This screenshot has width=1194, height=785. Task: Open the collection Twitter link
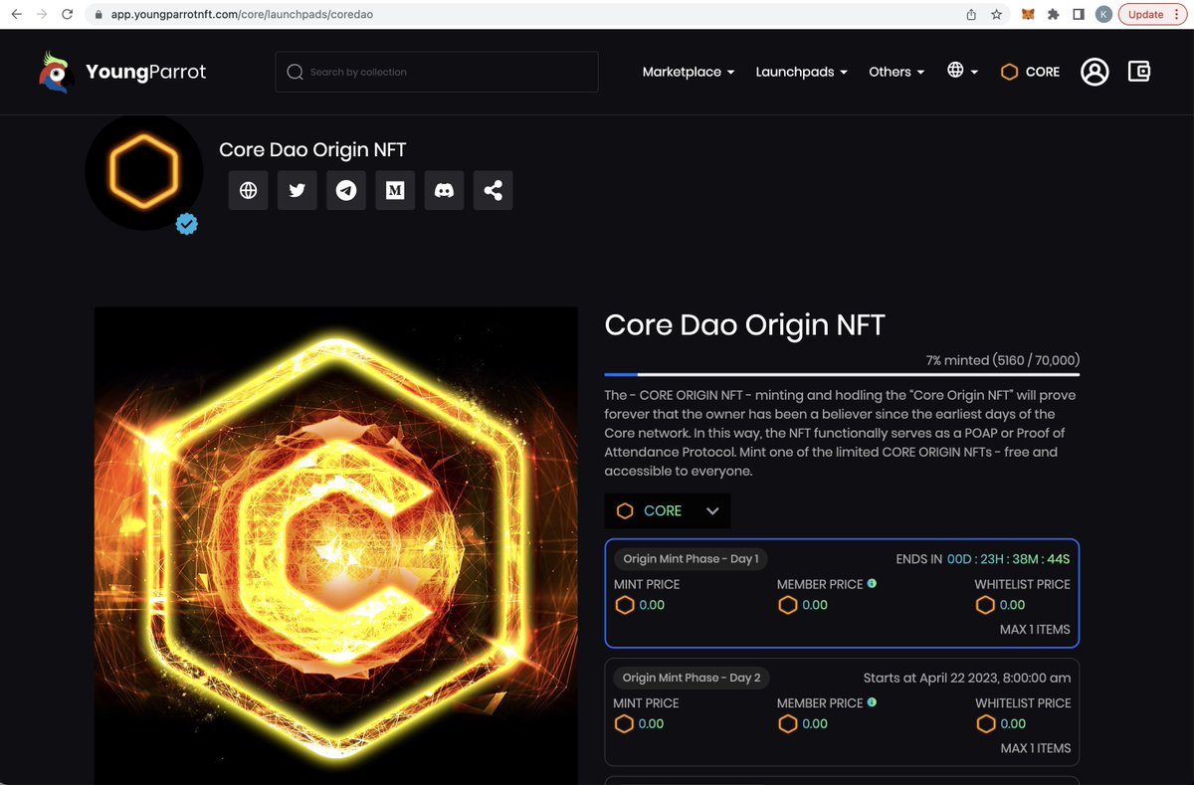click(298, 190)
